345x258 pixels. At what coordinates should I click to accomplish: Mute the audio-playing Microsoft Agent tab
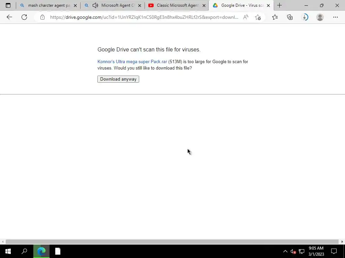[x=95, y=5]
